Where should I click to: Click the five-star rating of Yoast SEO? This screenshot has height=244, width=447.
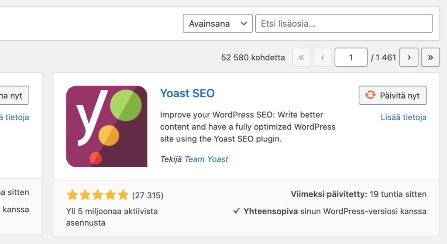coord(97,195)
